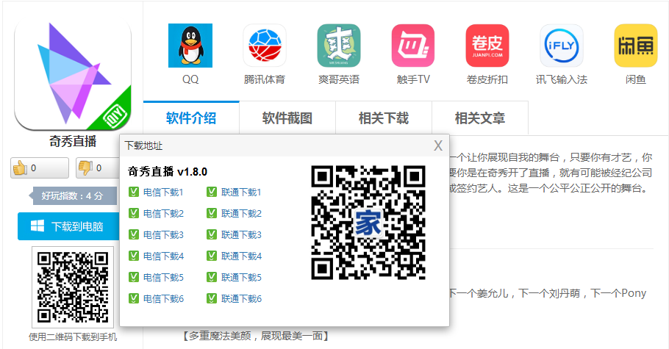Switch to the 相关文章 tab

[x=480, y=118]
